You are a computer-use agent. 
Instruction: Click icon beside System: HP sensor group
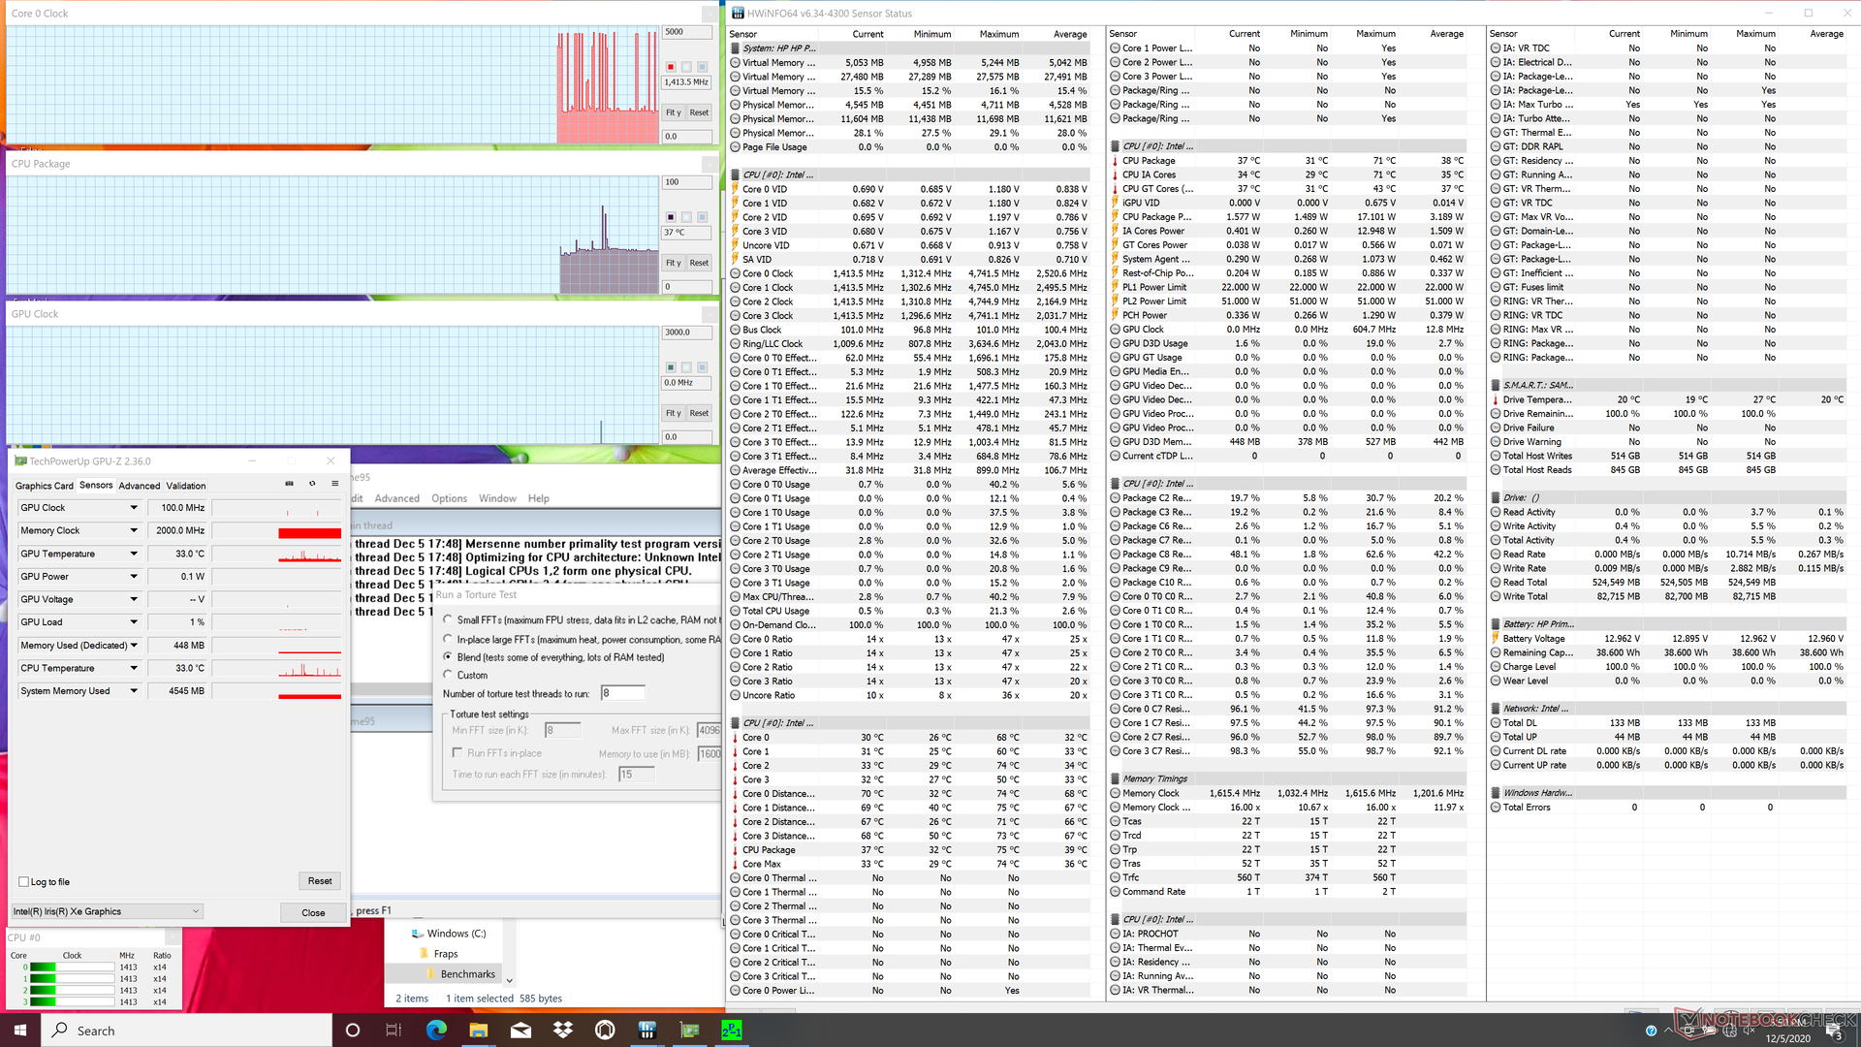(735, 48)
